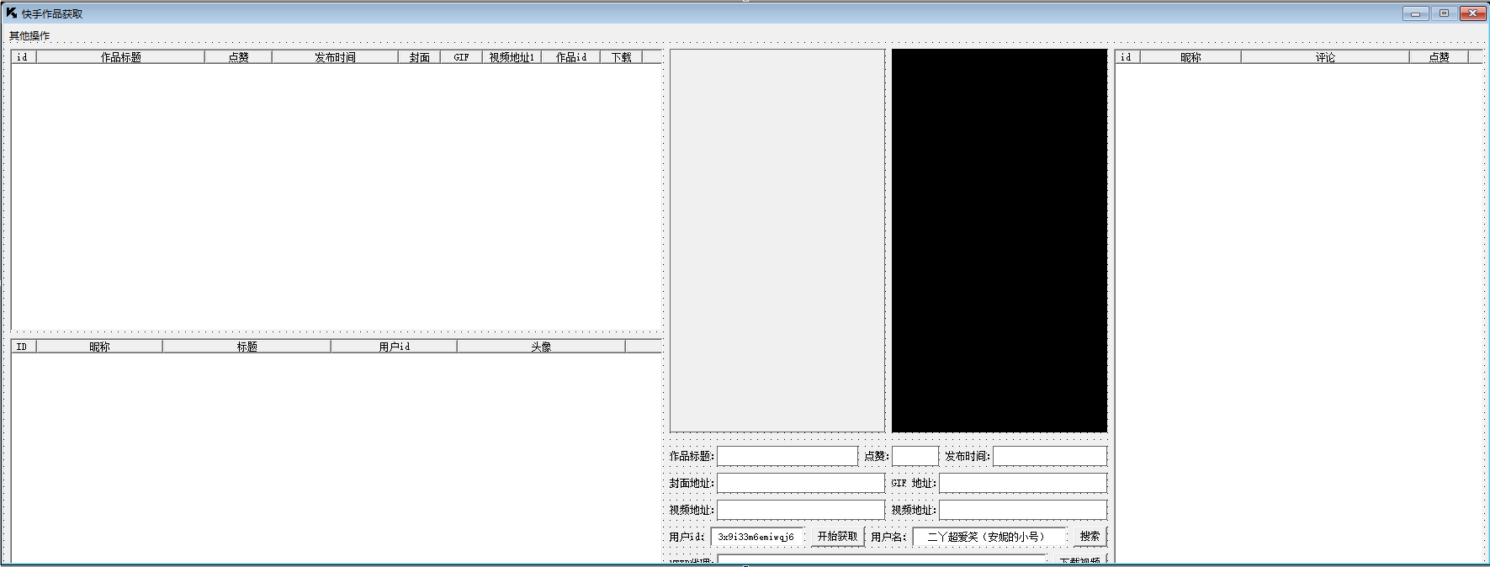
Task: Click the 评论 column header in comments list
Action: (1325, 57)
